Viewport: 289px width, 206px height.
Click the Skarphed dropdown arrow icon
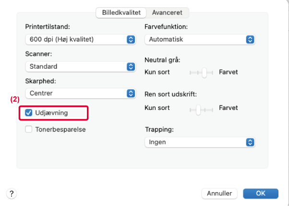(131, 93)
